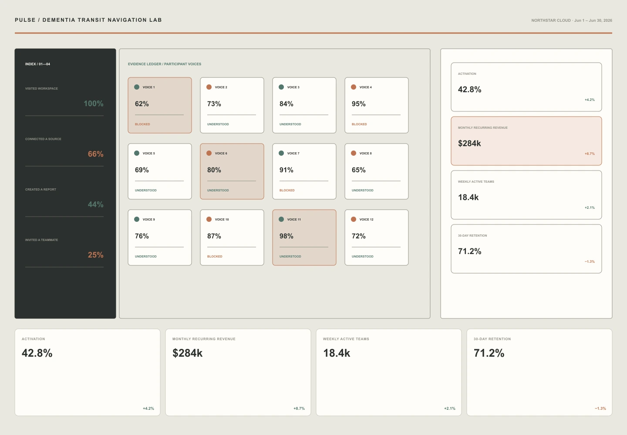
Task: Click the green dot on Voice 1
Action: coord(137,87)
